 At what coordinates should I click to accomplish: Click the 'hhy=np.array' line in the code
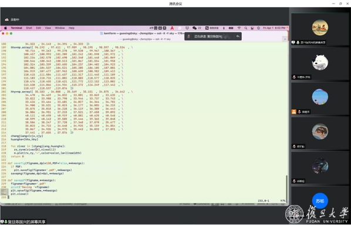72,92
